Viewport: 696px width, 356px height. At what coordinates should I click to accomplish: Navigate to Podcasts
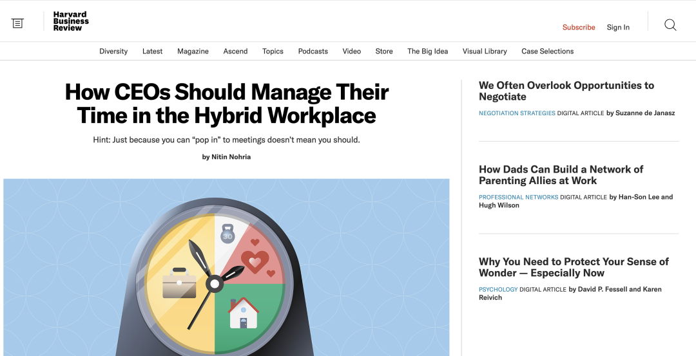[313, 51]
